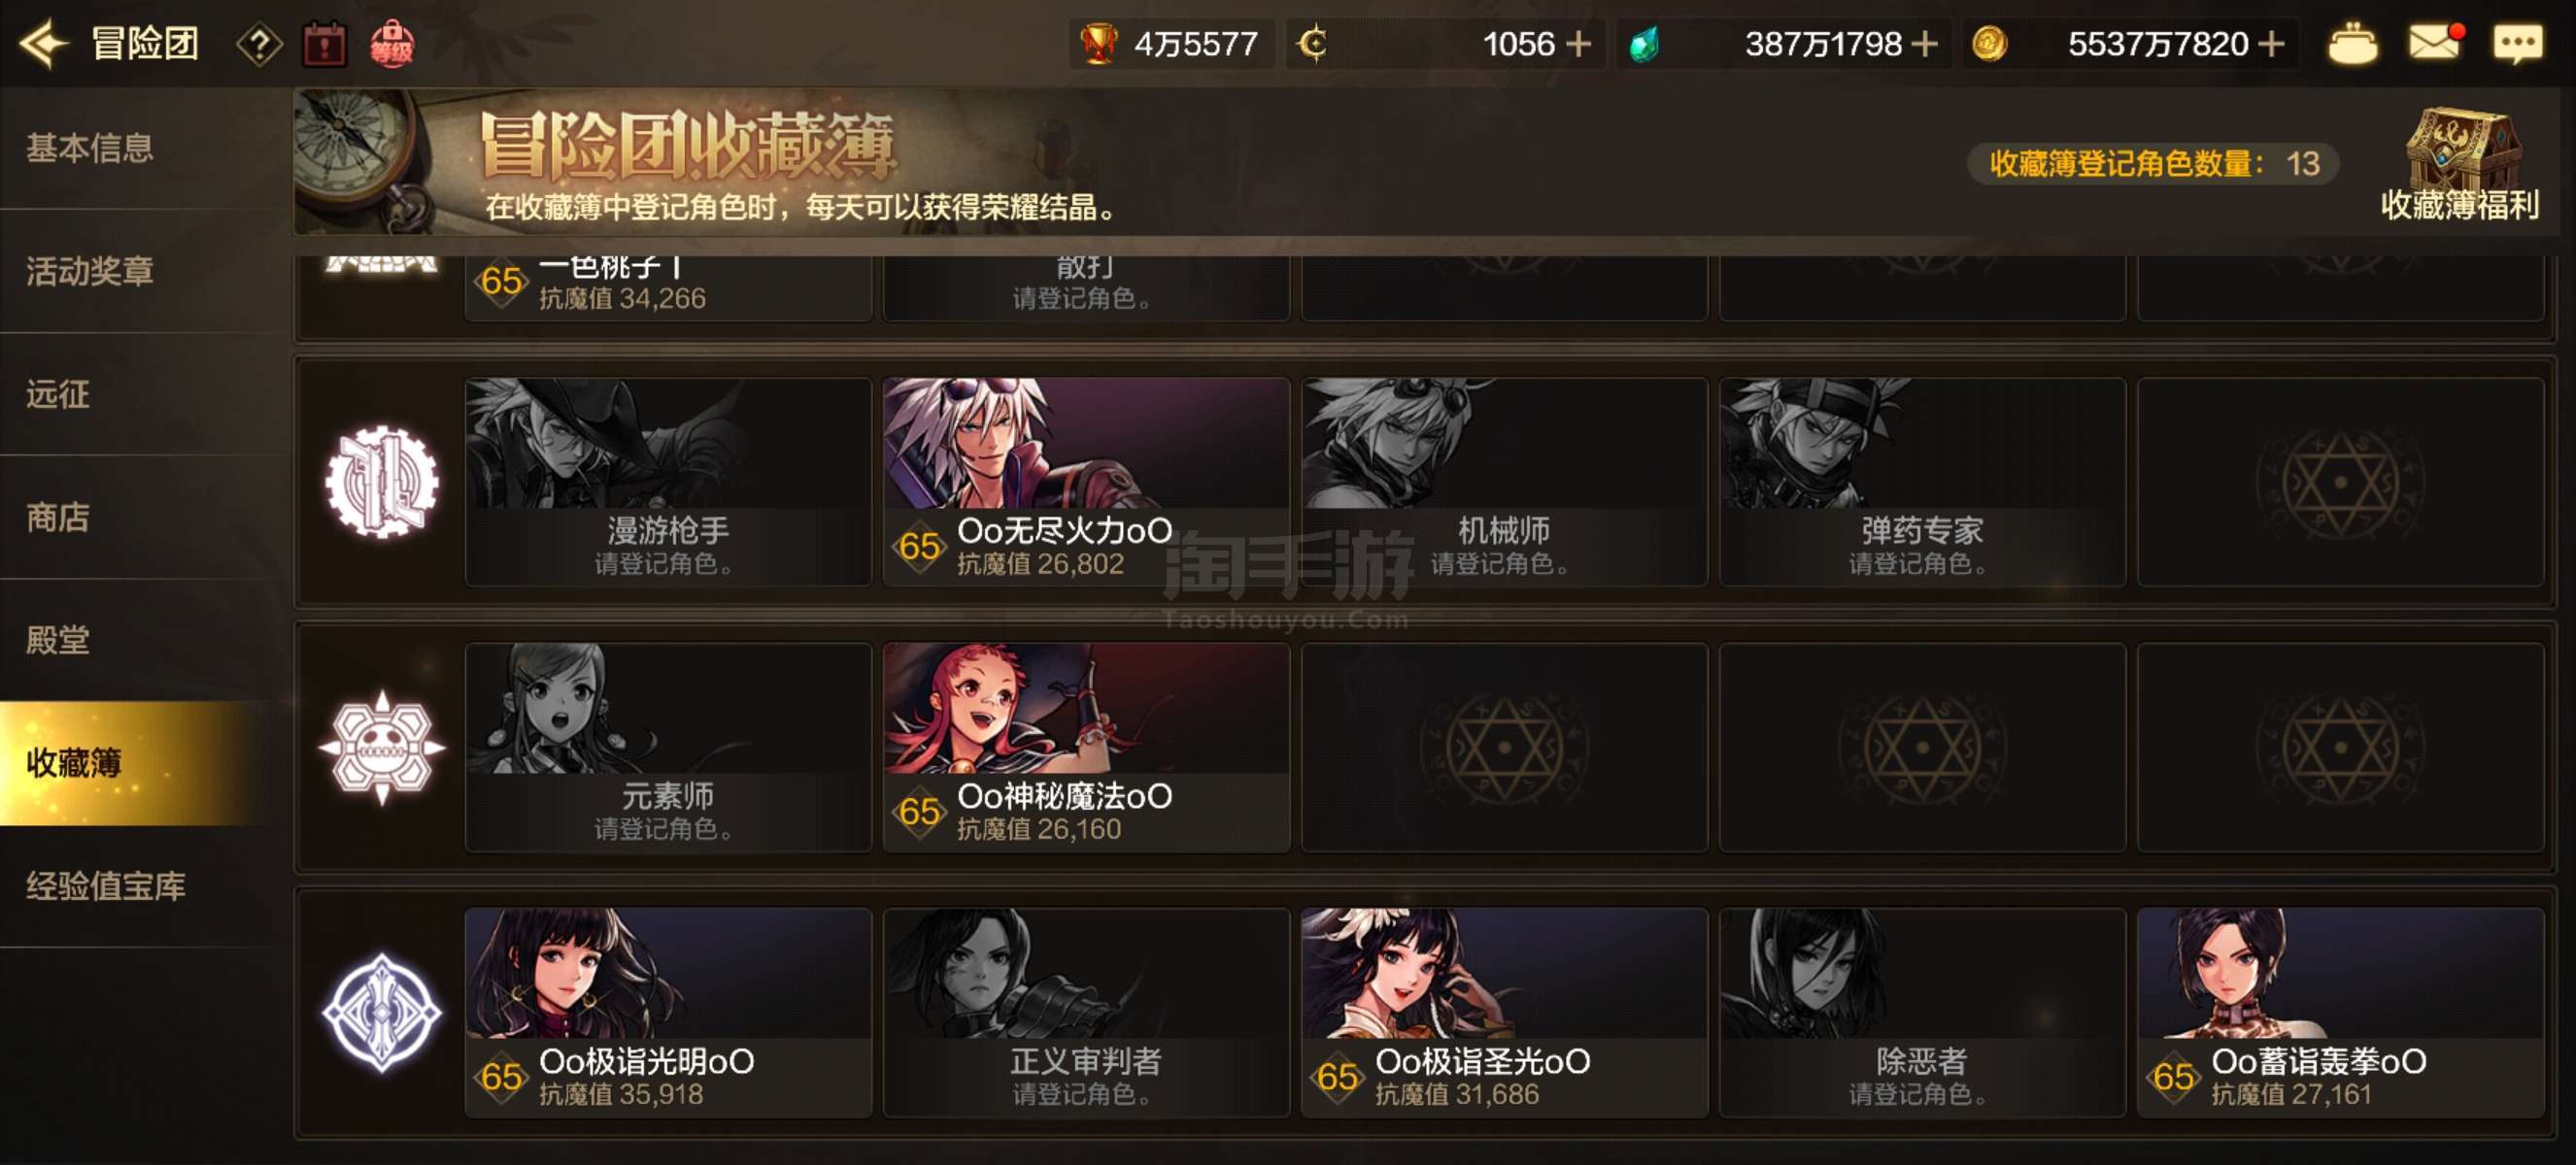Click the back arrow icon

tap(44, 44)
